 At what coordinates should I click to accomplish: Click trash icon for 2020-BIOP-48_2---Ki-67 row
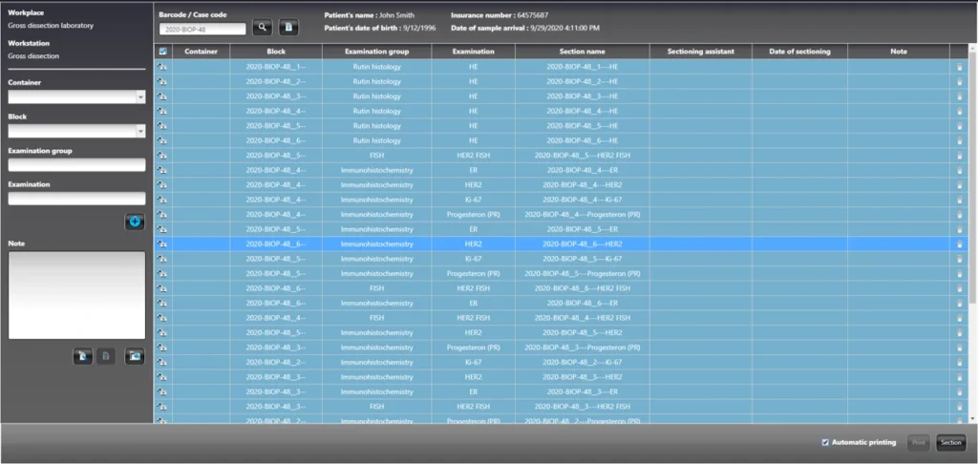959,363
